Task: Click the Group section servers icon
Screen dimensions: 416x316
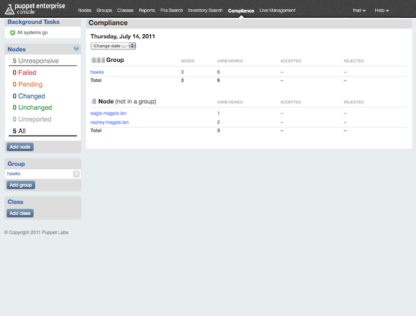Action: coord(98,60)
